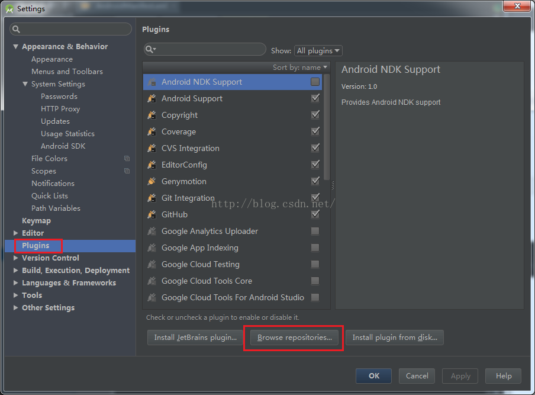Click the File Colors project-level icon

[x=127, y=158]
